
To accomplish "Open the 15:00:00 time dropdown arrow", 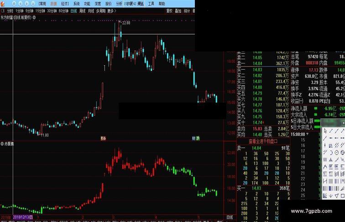I will [308, 134].
